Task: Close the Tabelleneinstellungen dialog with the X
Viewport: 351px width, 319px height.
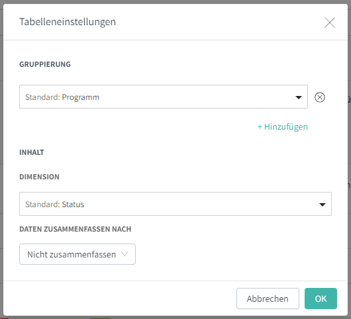Action: 330,23
